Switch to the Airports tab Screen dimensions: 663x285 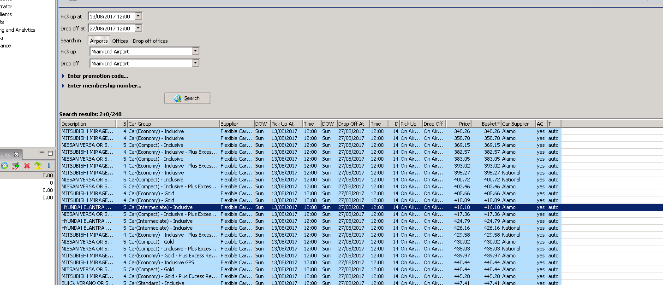click(99, 41)
